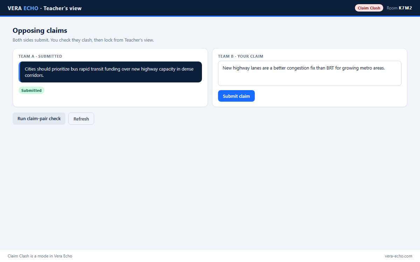Click the "Both sides submit" instruction line
Viewport: 420px width, 262px height.
[x=83, y=40]
